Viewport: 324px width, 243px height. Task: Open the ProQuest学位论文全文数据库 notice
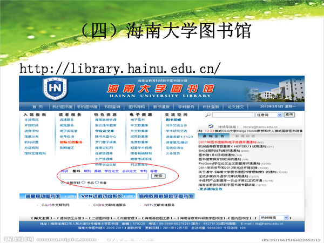point(231,164)
